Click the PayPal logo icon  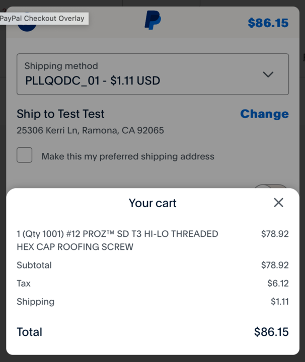pyautogui.click(x=152, y=20)
